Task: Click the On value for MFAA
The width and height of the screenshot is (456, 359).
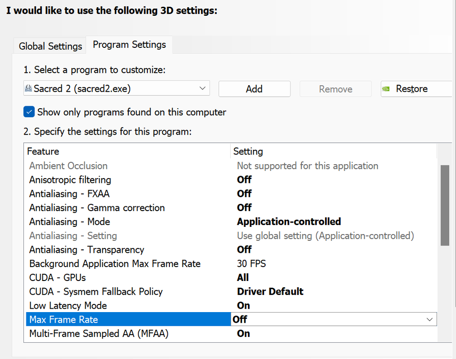Action: point(244,334)
